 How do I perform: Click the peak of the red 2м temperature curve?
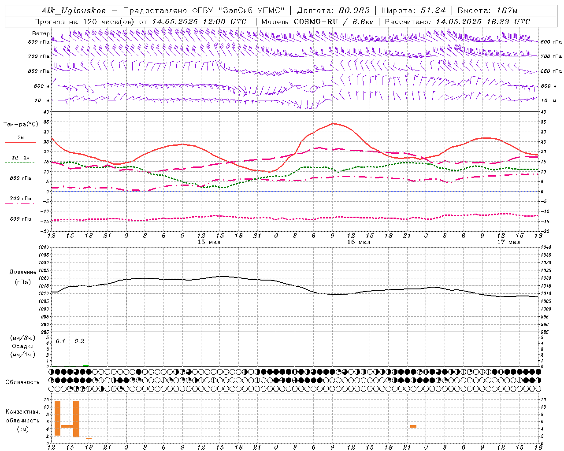(333, 123)
